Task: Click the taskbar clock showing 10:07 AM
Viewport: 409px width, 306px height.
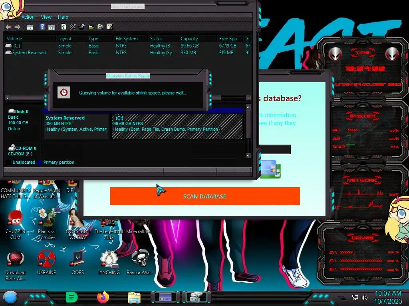Action: (x=388, y=297)
